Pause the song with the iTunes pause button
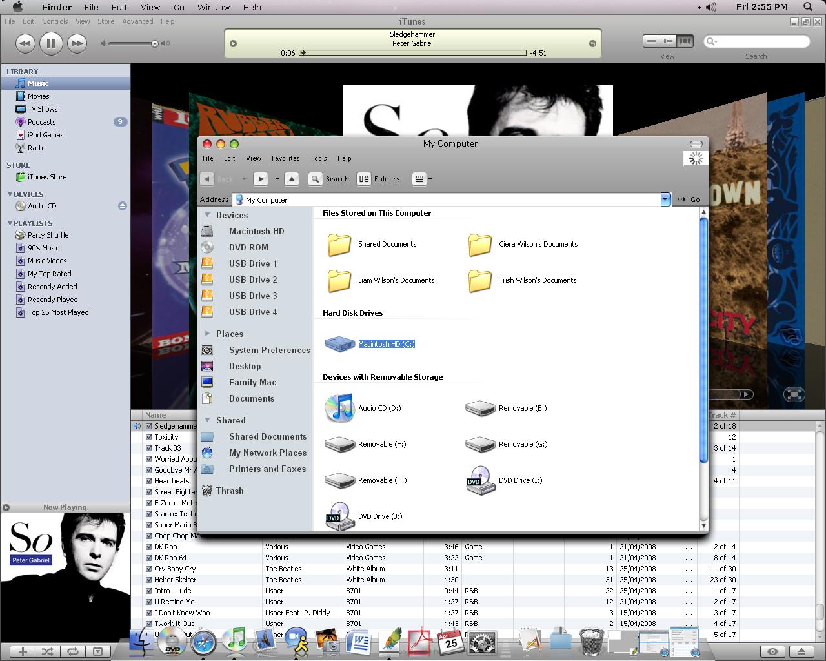The height and width of the screenshot is (661, 826). coord(51,43)
